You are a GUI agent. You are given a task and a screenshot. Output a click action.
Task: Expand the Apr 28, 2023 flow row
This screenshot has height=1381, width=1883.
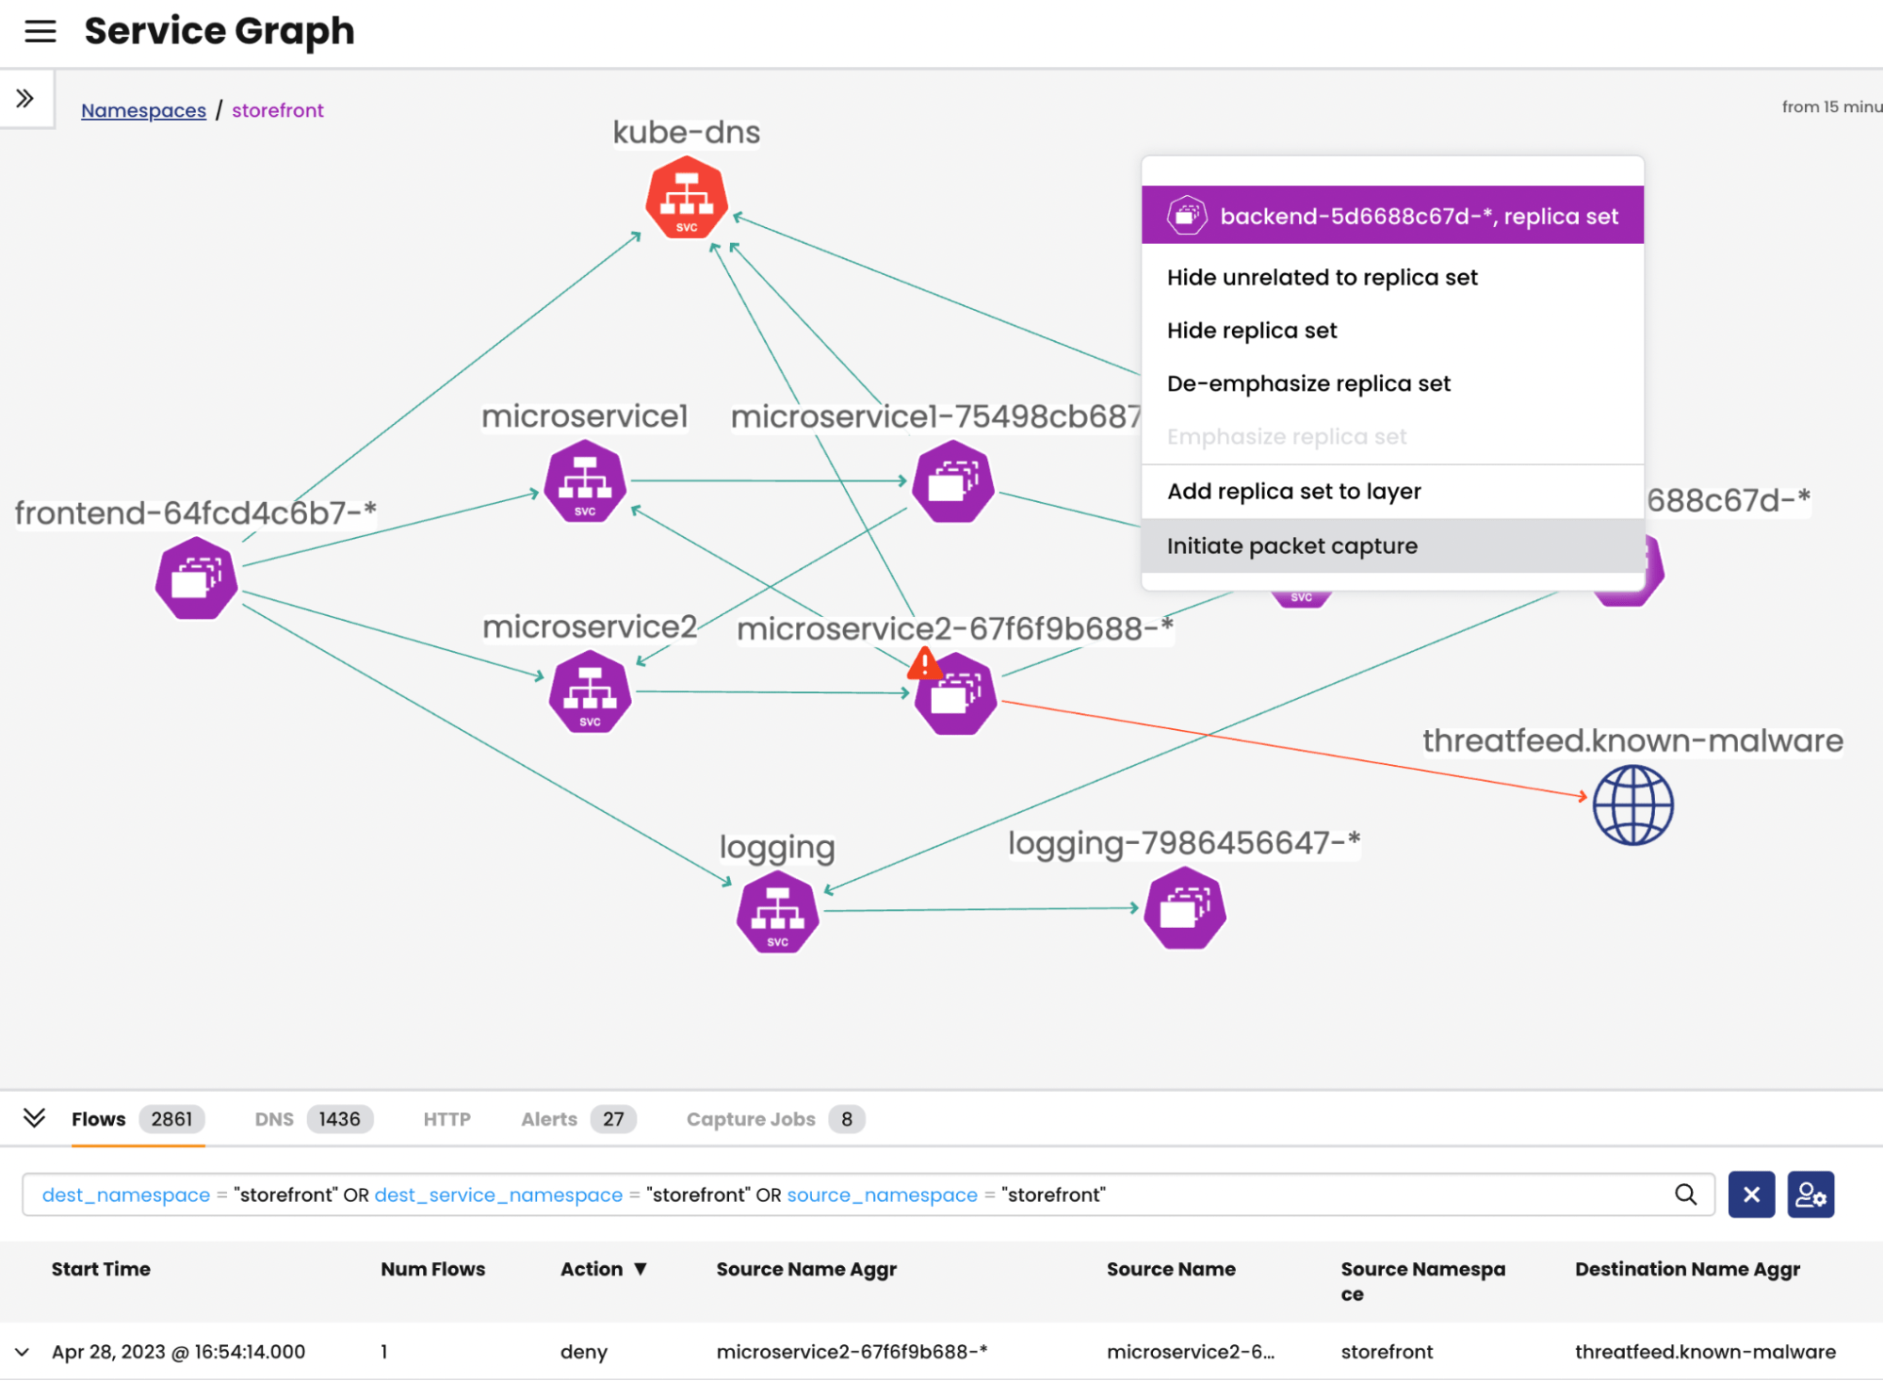[23, 1352]
